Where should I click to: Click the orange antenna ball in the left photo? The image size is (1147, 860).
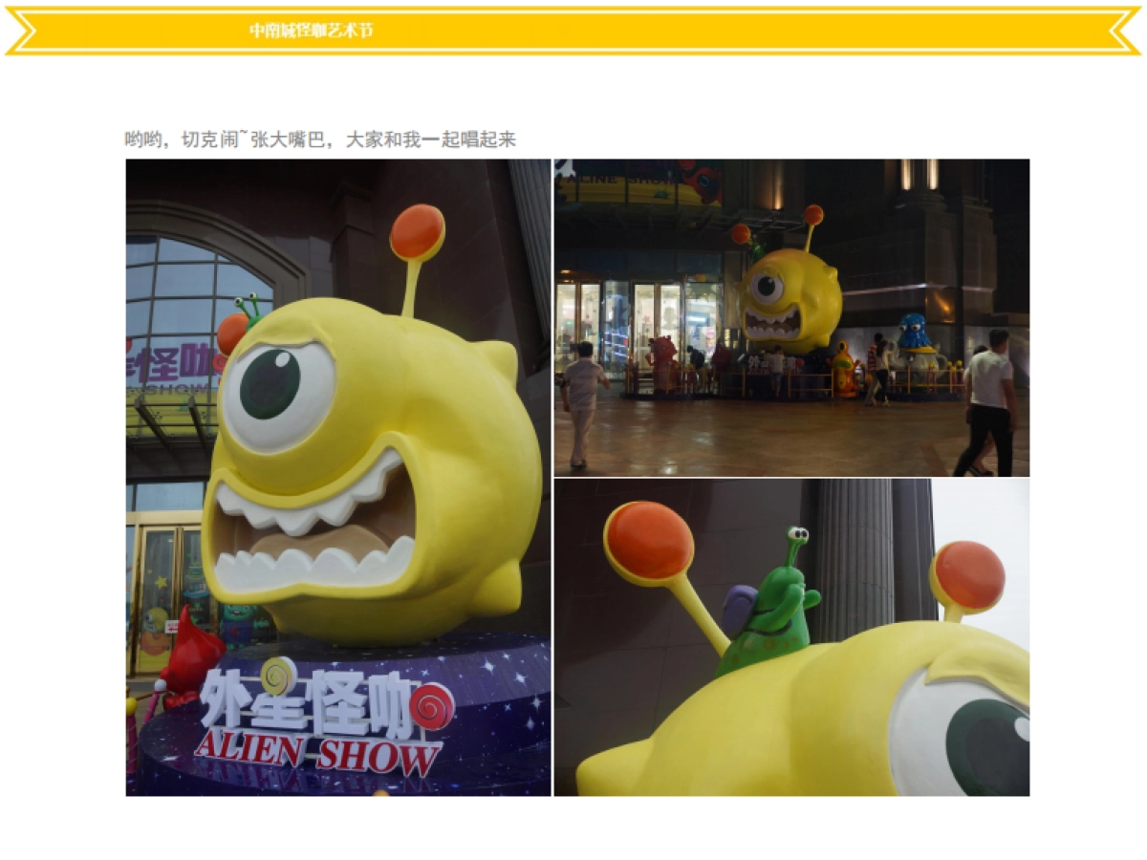pos(418,232)
